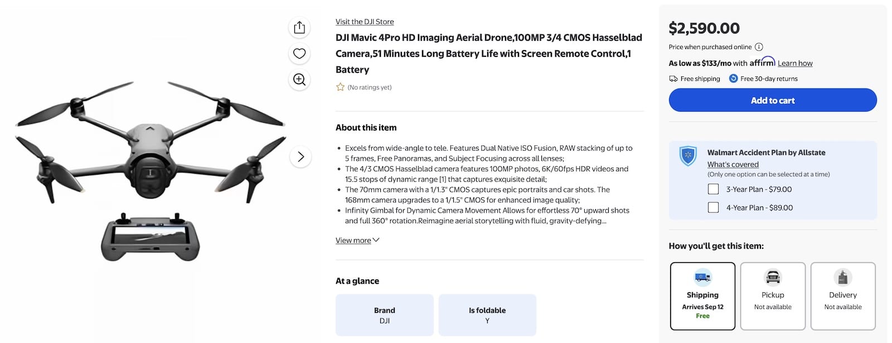The image size is (892, 343).
Task: Click the free shipping truck icon
Action: pyautogui.click(x=673, y=79)
